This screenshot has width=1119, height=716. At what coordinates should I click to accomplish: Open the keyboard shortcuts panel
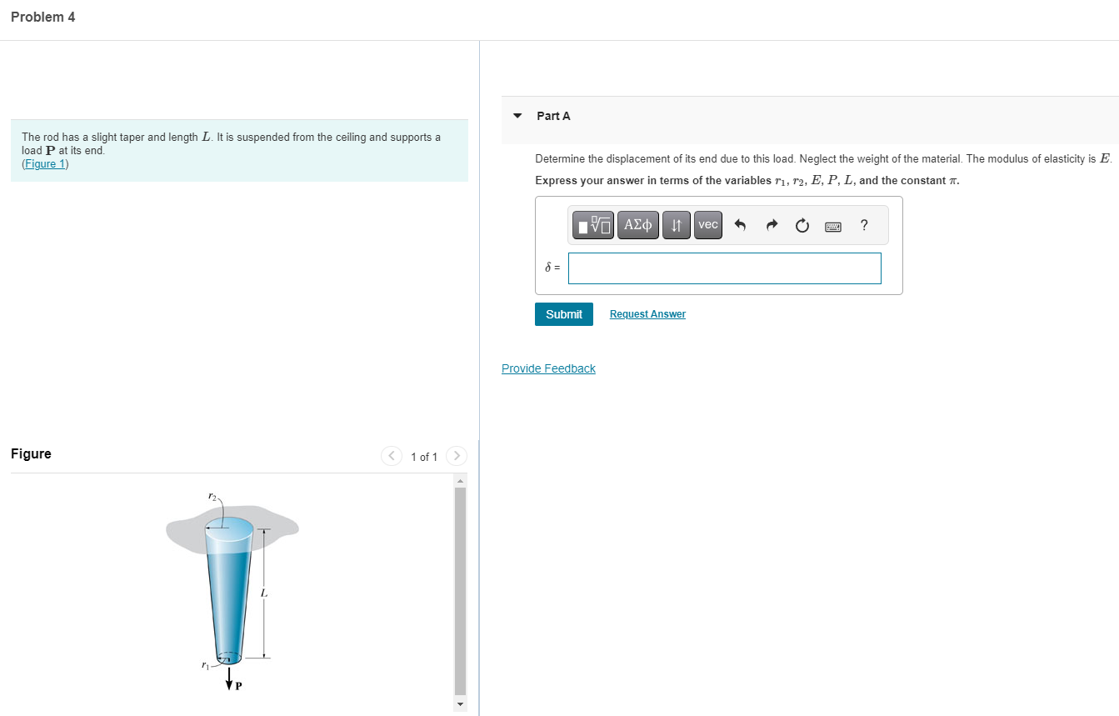[x=833, y=225]
